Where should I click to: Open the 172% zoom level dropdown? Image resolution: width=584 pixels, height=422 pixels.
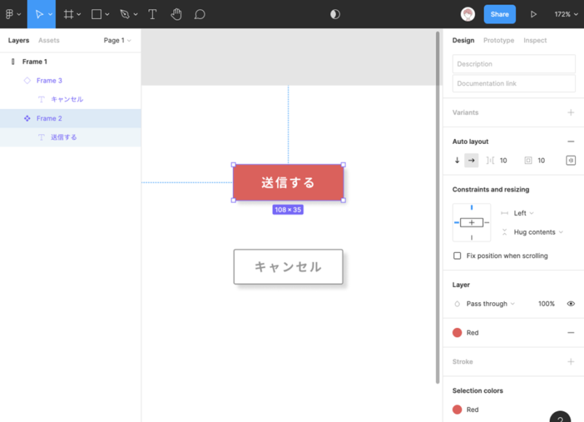tap(565, 14)
